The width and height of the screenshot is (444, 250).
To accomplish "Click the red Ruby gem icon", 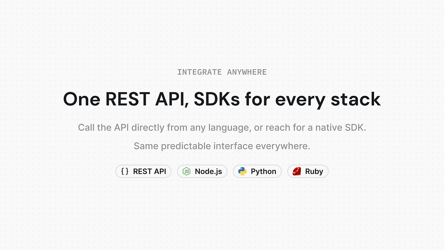I will 297,171.
